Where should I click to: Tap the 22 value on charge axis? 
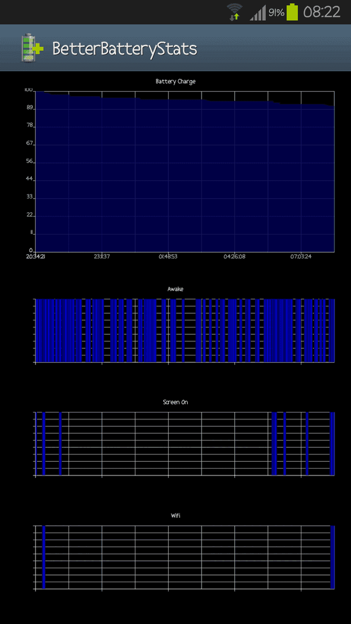point(29,216)
